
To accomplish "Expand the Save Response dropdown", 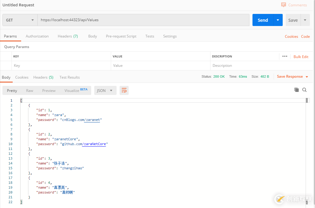I will [x=307, y=77].
